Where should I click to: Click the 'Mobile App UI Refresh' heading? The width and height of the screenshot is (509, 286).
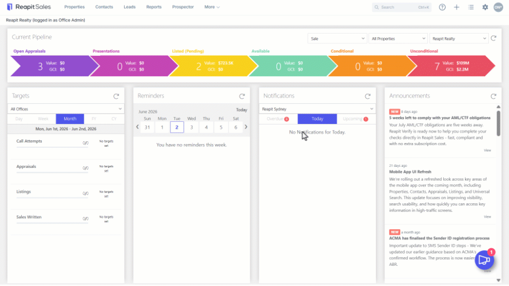pos(410,172)
